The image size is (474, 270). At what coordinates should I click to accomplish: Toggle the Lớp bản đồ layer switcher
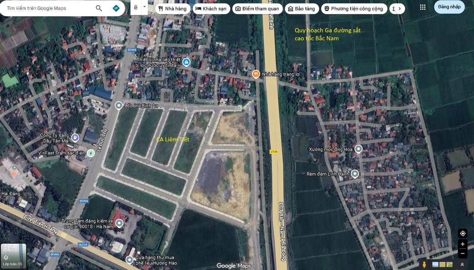point(13,255)
